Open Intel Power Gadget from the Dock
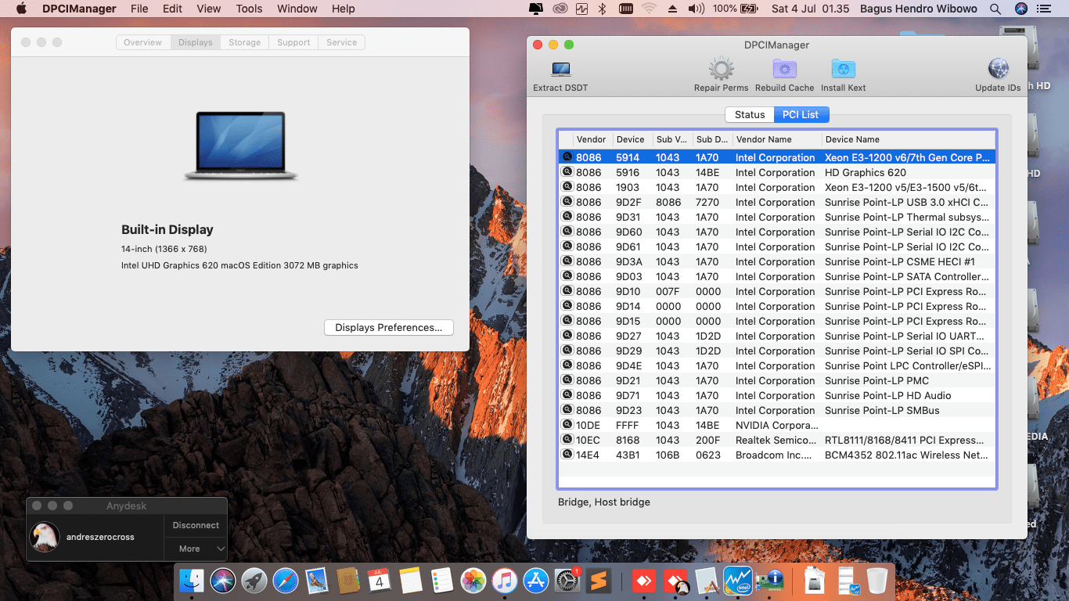This screenshot has height=601, width=1069. [x=738, y=581]
